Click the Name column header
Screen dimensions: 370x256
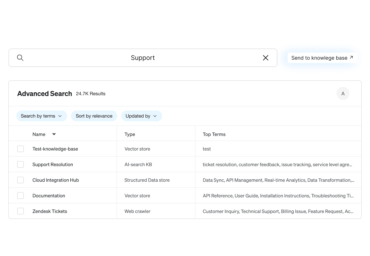tap(39, 134)
